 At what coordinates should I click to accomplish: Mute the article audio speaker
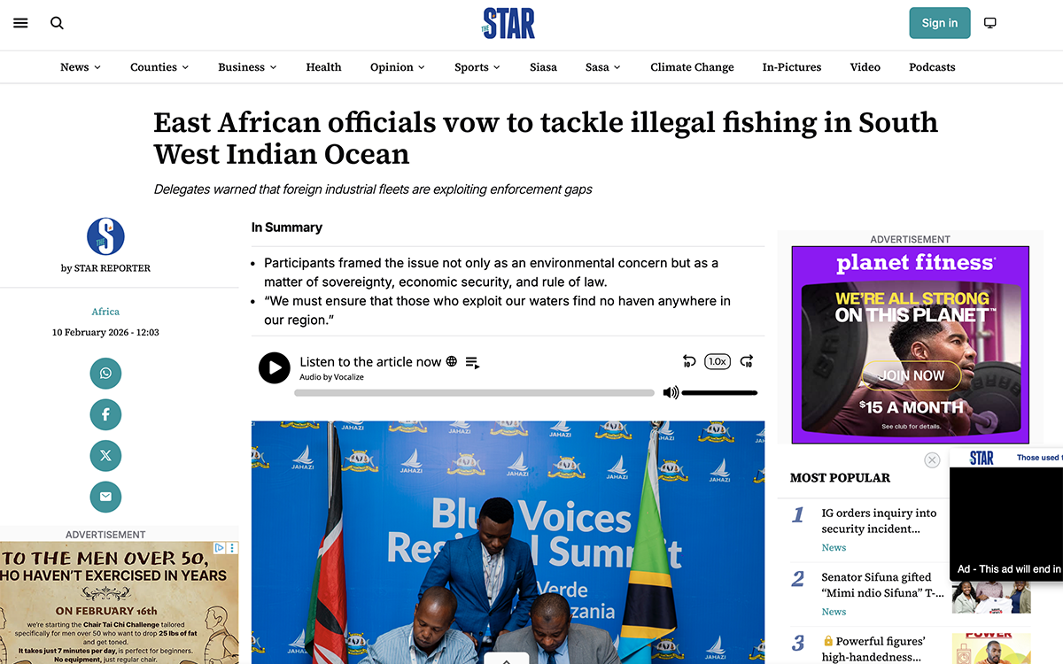(x=671, y=392)
